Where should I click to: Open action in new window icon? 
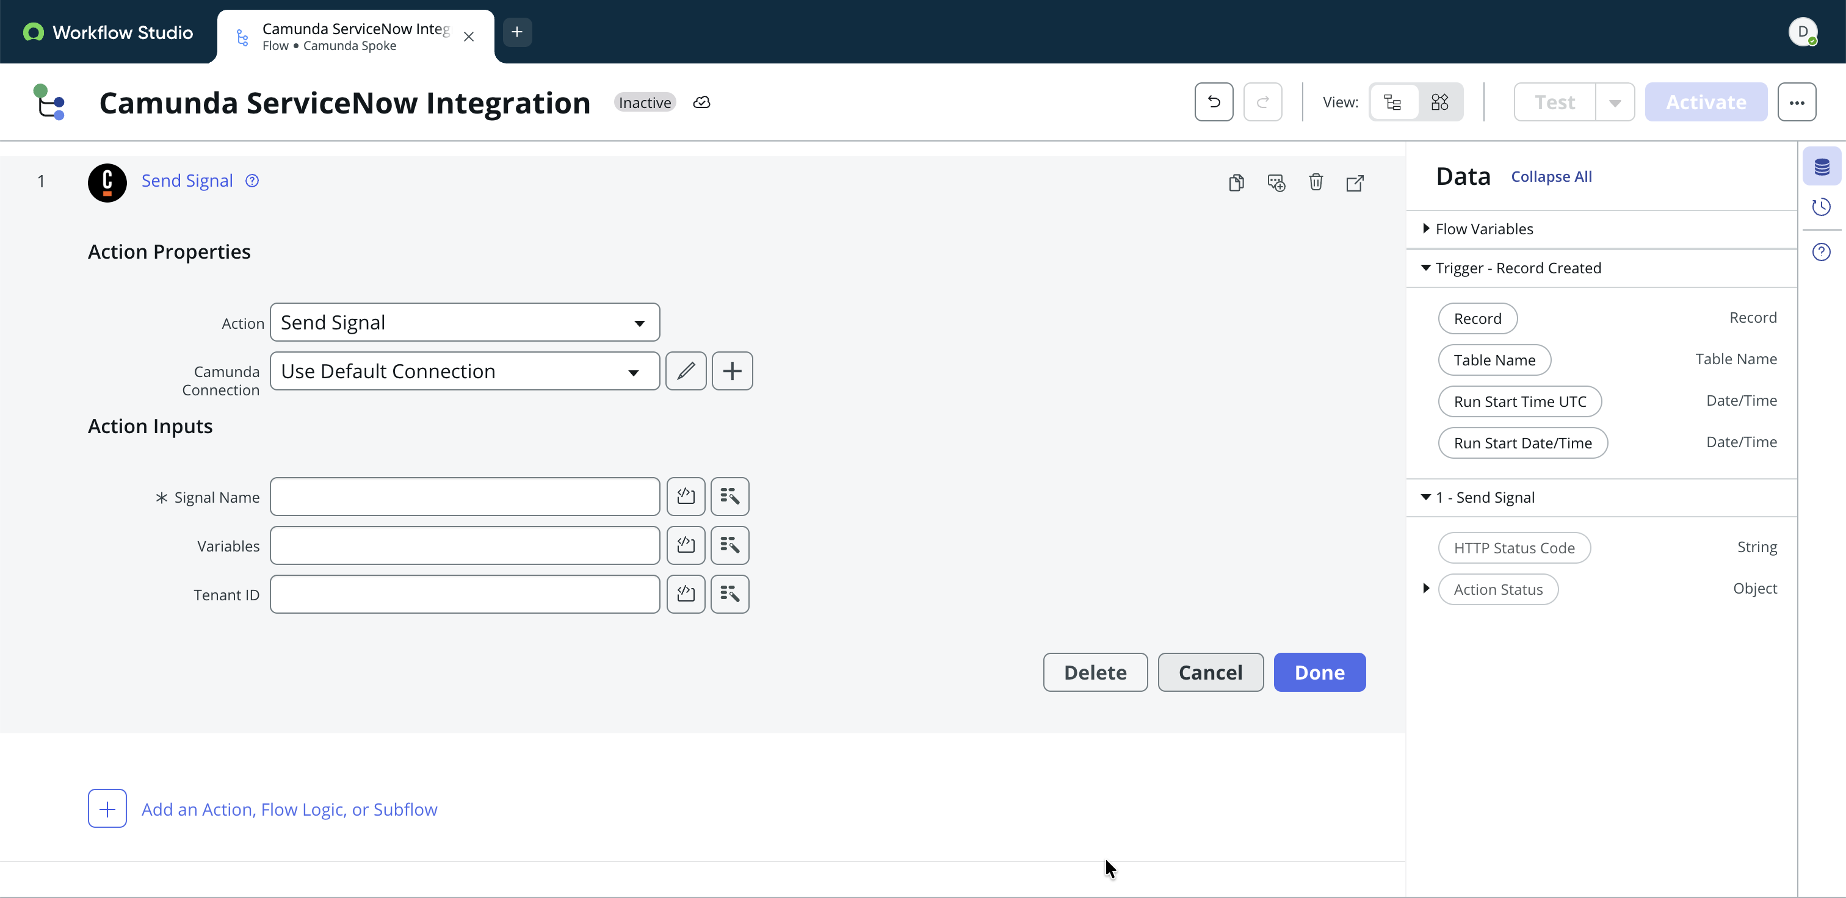coord(1355,182)
